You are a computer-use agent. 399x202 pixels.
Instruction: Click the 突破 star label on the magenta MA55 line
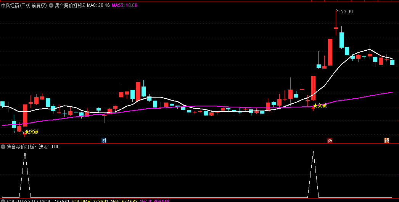click(x=320, y=106)
